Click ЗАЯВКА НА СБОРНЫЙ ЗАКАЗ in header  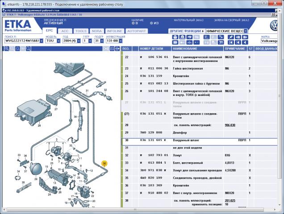tap(231, 20)
